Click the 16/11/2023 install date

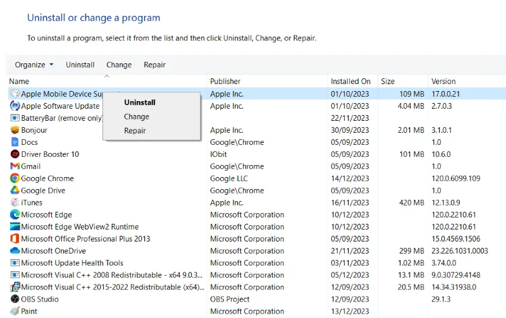pyautogui.click(x=350, y=202)
